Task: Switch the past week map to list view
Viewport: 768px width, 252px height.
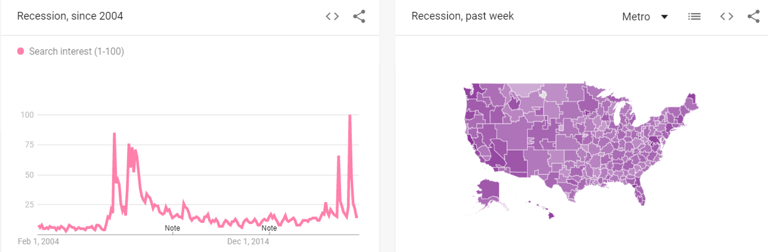Action: coord(694,17)
